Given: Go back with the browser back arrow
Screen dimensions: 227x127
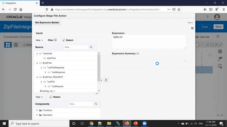Looking at the screenshot, I should [4, 10].
